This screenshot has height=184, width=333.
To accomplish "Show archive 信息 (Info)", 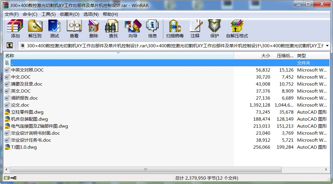I will tap(152, 29).
